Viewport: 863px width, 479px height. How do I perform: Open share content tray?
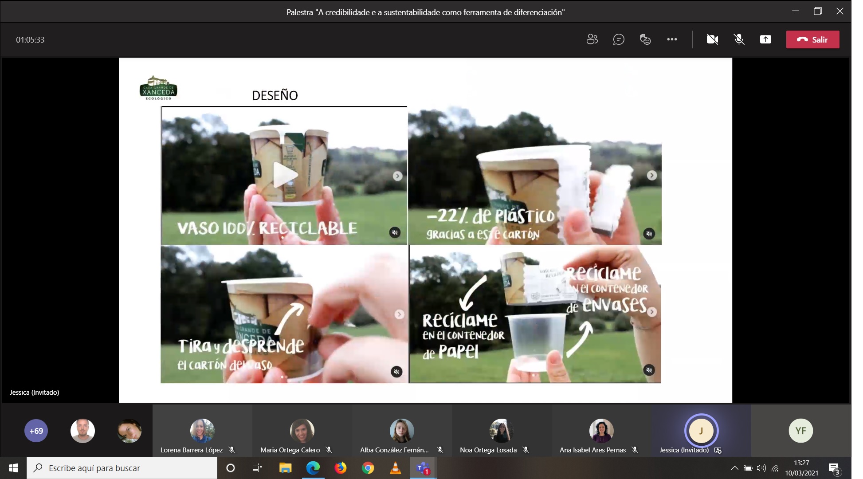[x=765, y=39]
